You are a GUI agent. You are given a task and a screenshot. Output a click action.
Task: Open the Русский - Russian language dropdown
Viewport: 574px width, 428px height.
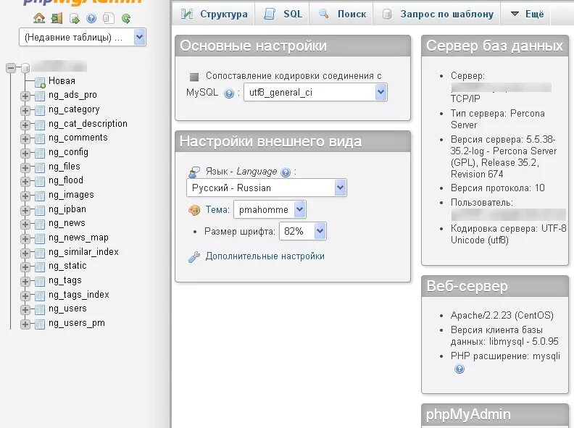tap(266, 188)
